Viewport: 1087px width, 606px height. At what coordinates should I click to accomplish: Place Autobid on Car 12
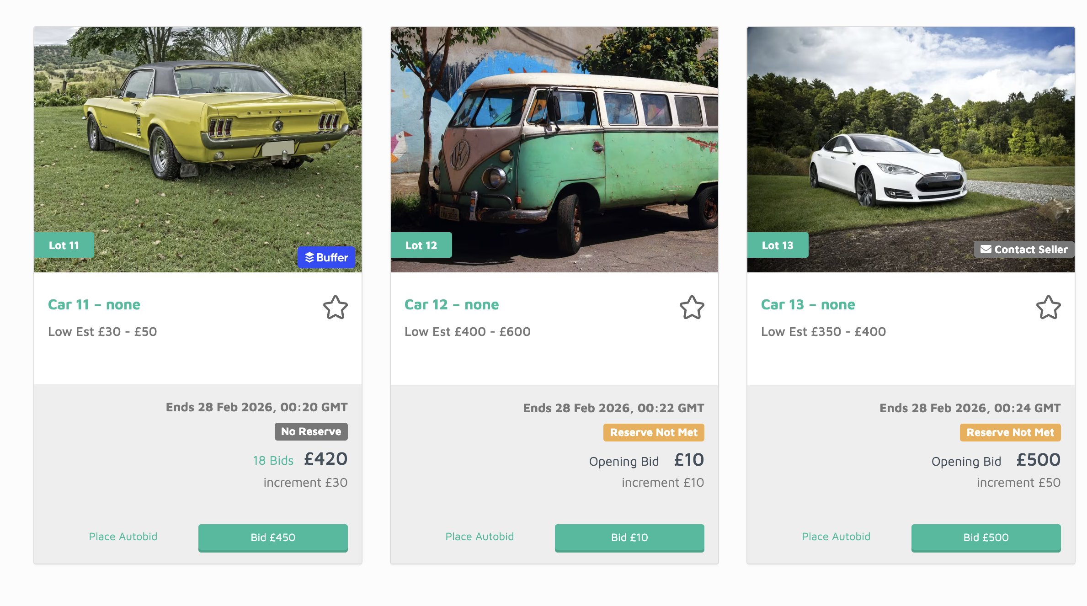tap(480, 537)
